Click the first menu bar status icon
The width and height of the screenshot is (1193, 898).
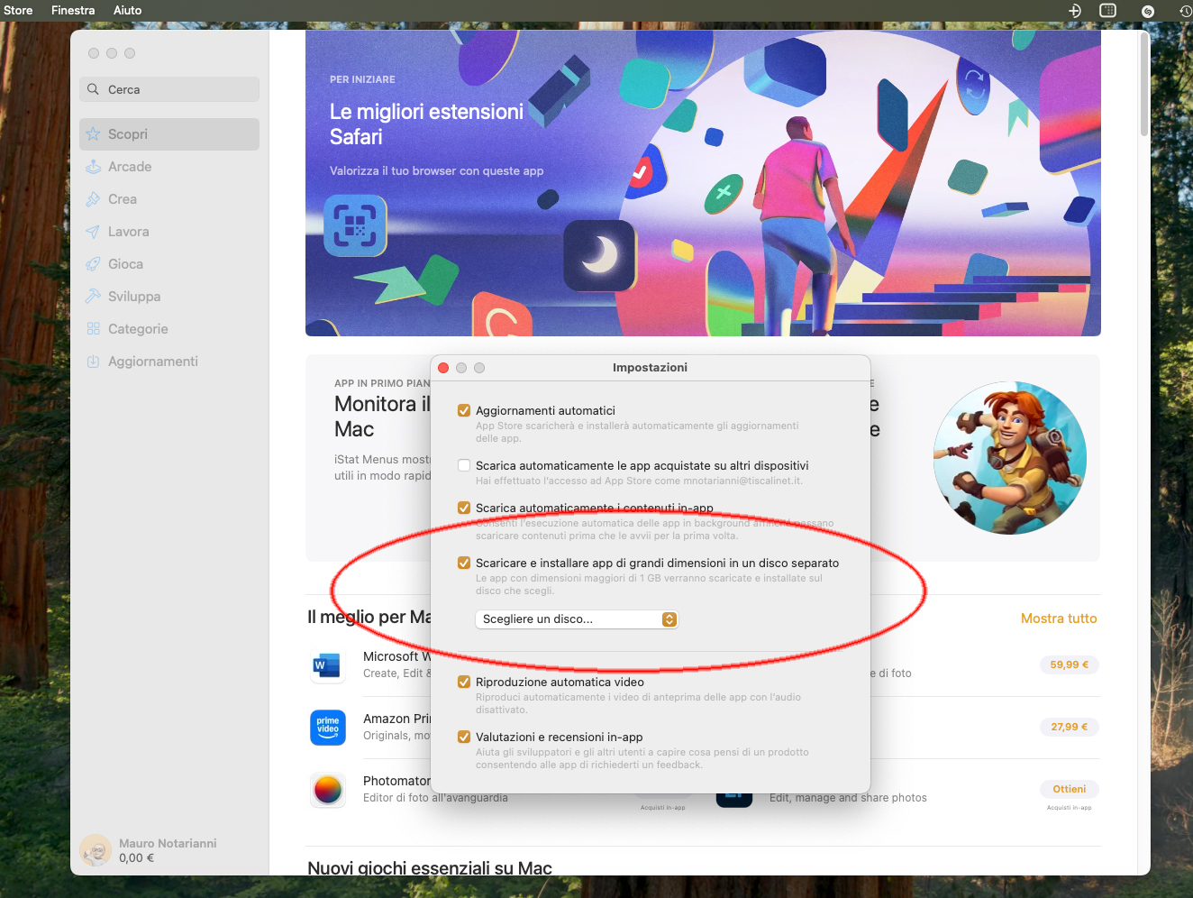coord(1074,11)
